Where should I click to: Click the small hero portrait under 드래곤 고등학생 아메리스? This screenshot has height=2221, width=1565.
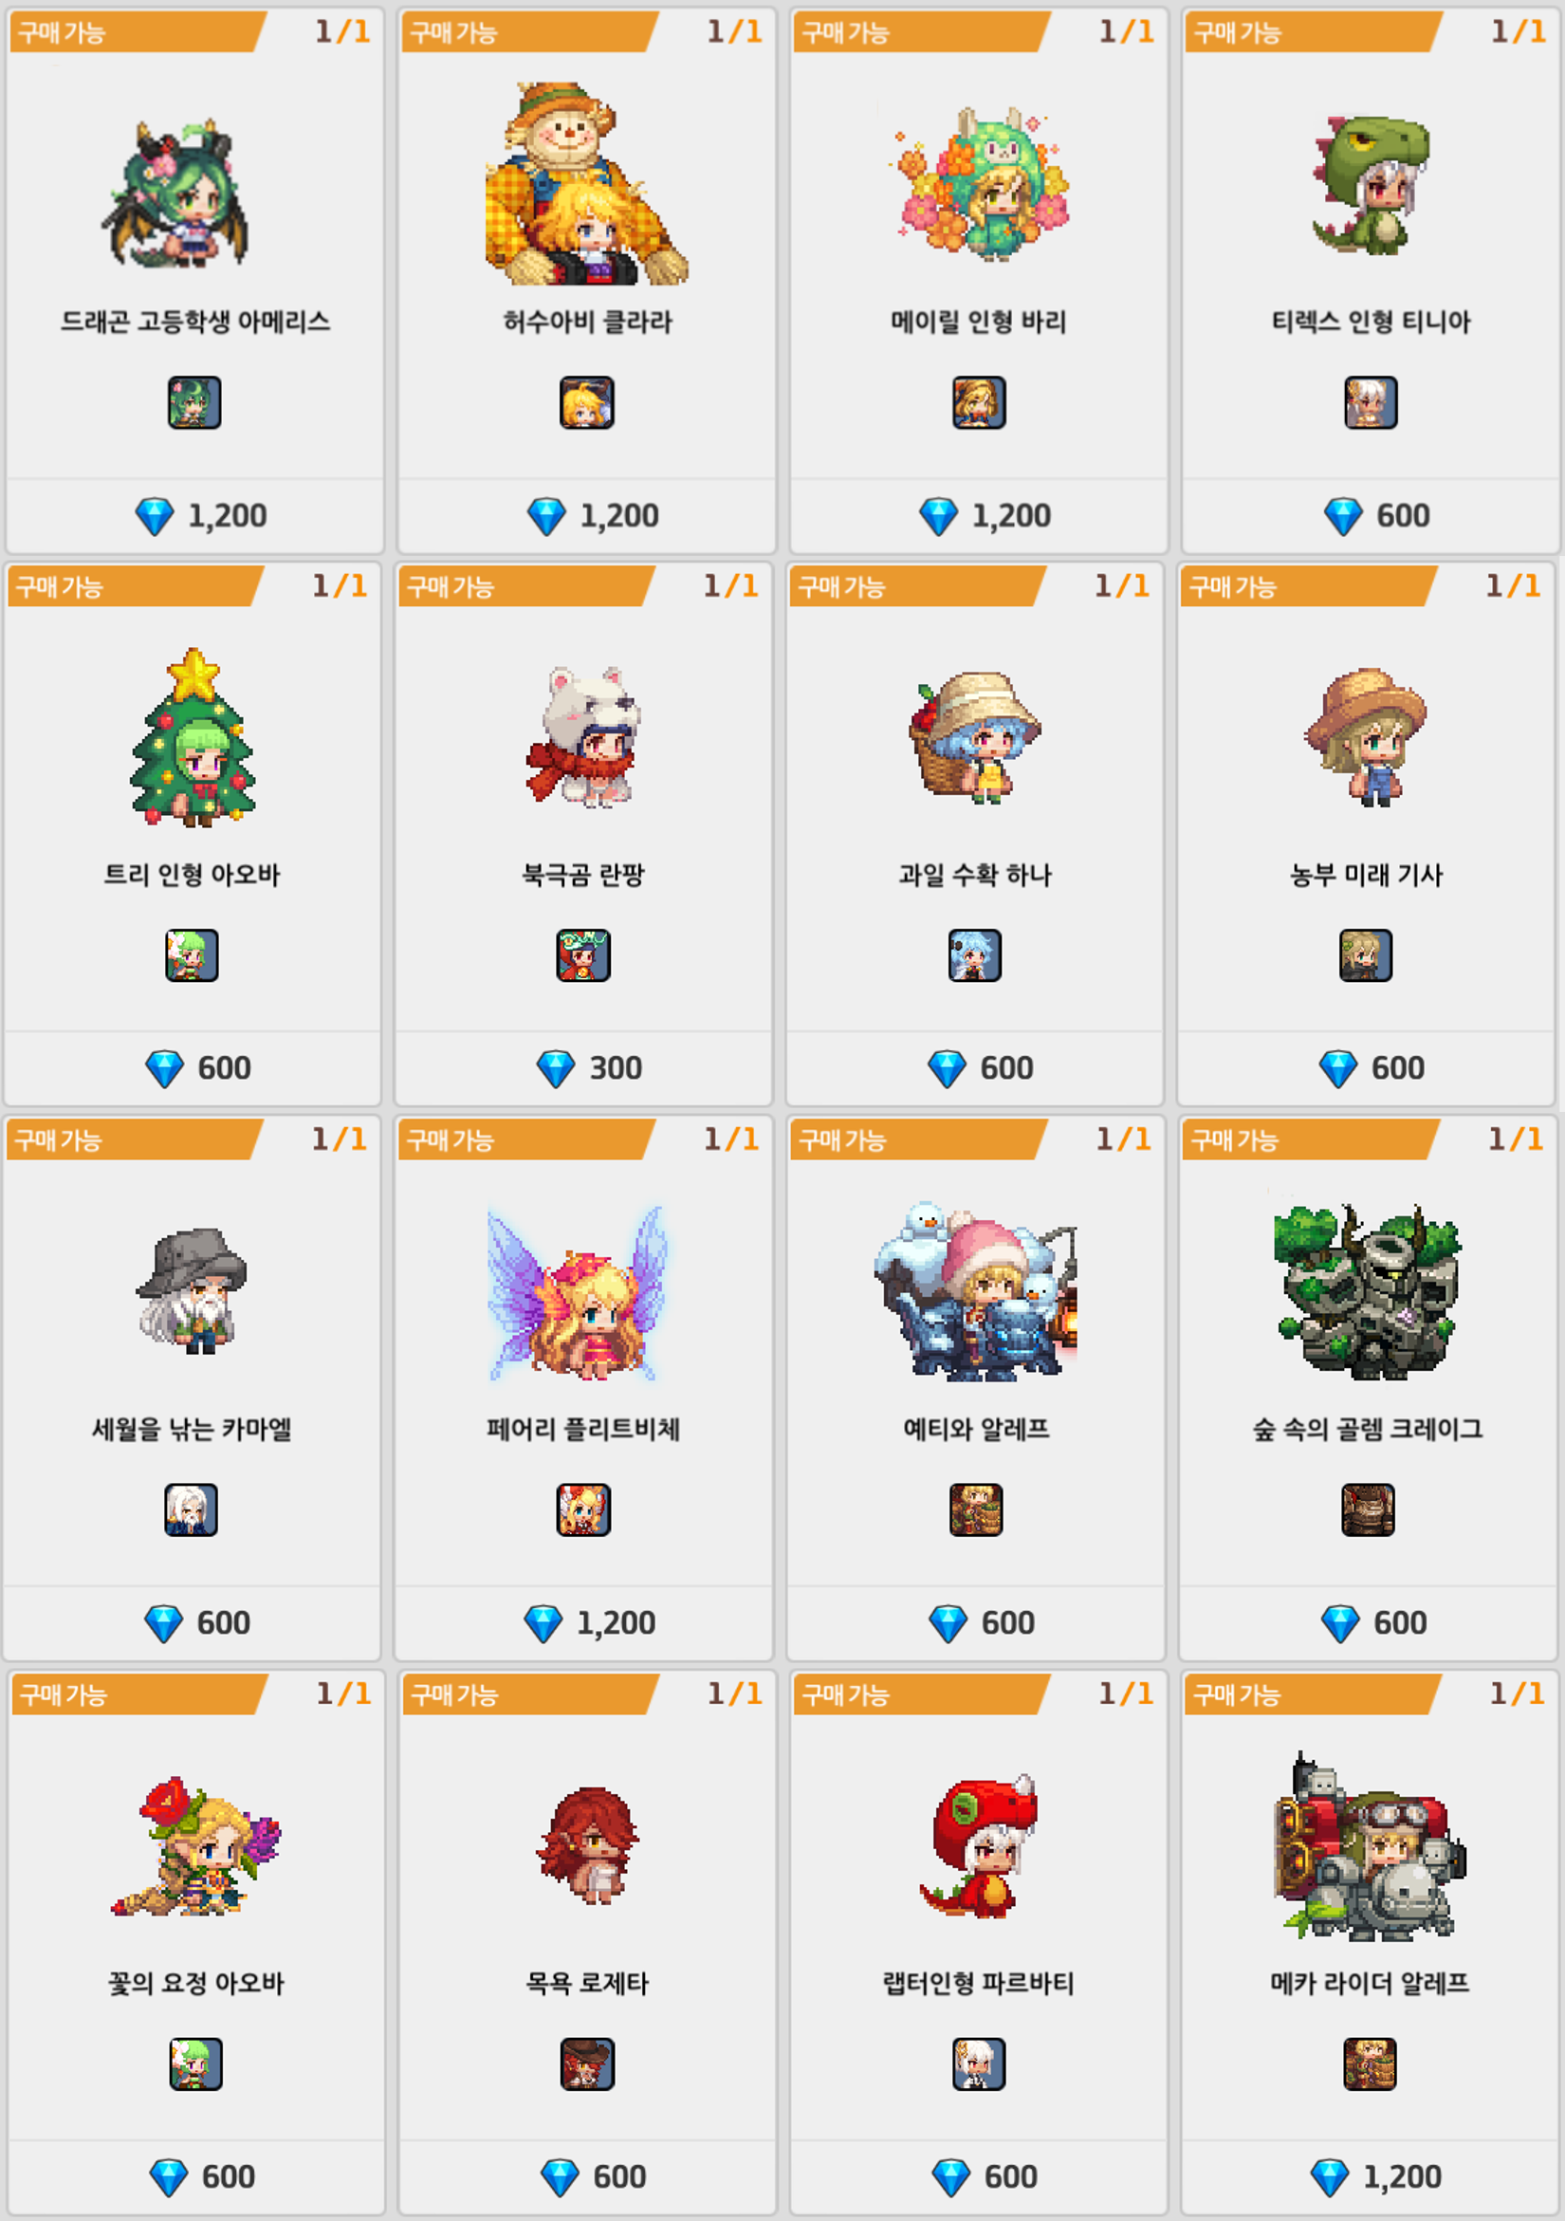pyautogui.click(x=194, y=402)
